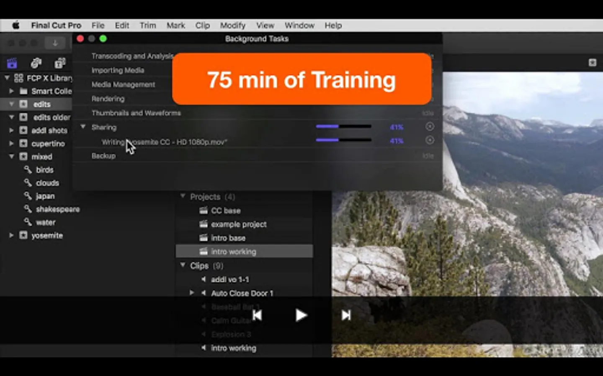The image size is (603, 376).
Task: Open the Modify menu
Action: (x=233, y=25)
